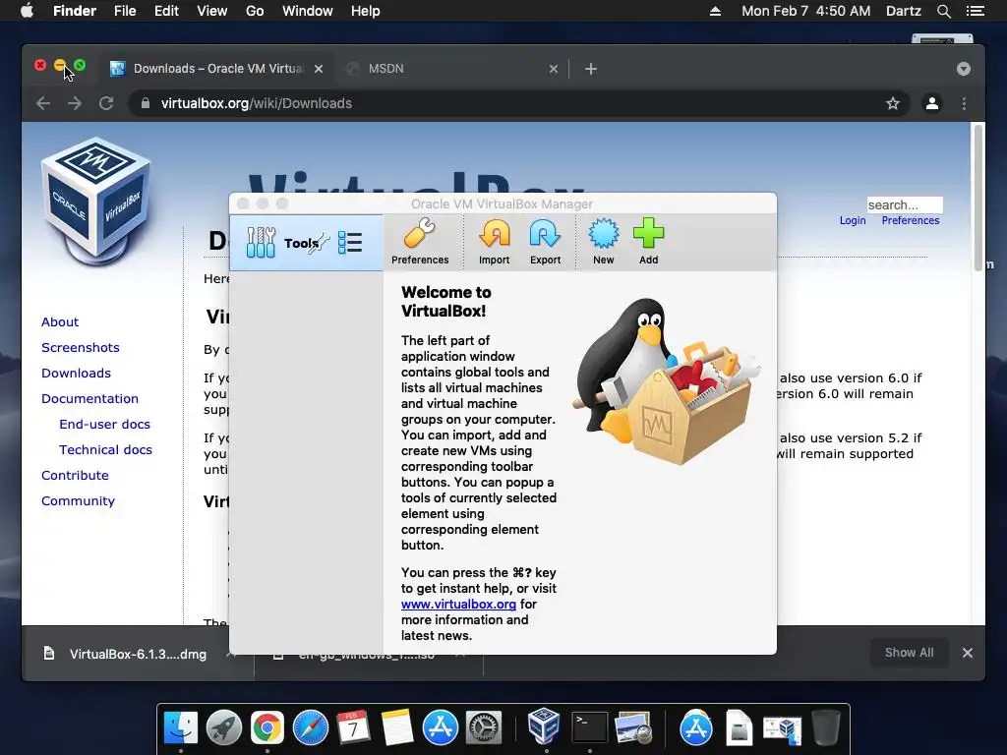Viewport: 1007px width, 755px height.
Task: Open a new Chrome tab
Action: (x=591, y=69)
